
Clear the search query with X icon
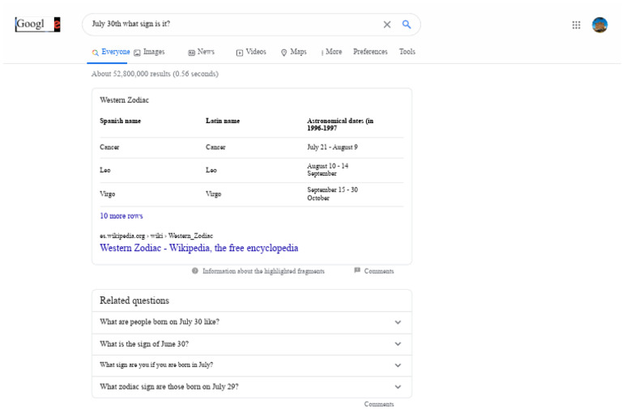point(387,24)
